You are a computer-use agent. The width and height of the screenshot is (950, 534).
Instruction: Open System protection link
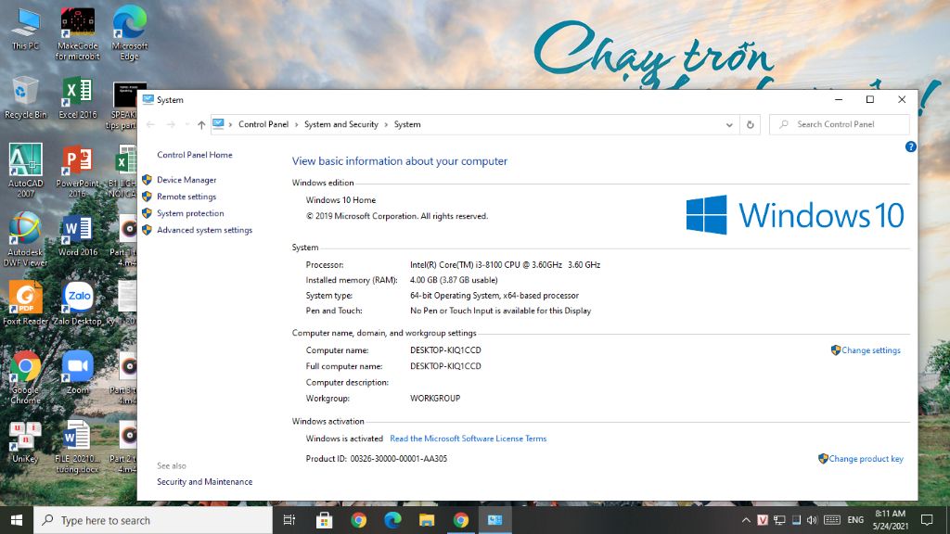coord(190,213)
